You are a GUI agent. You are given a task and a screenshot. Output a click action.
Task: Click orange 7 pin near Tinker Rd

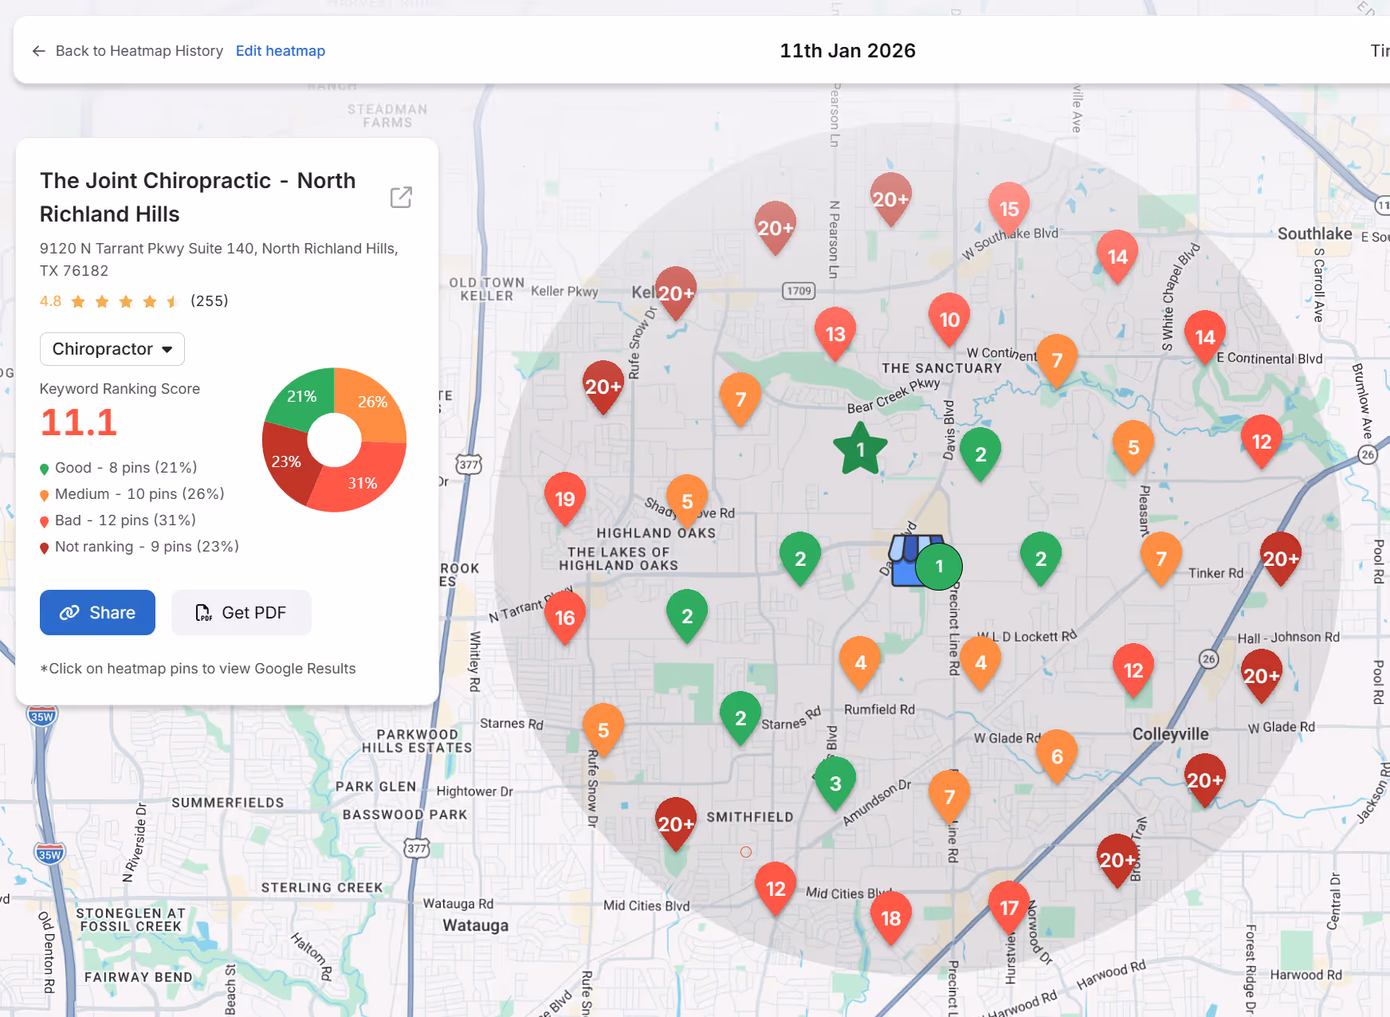tap(1161, 559)
